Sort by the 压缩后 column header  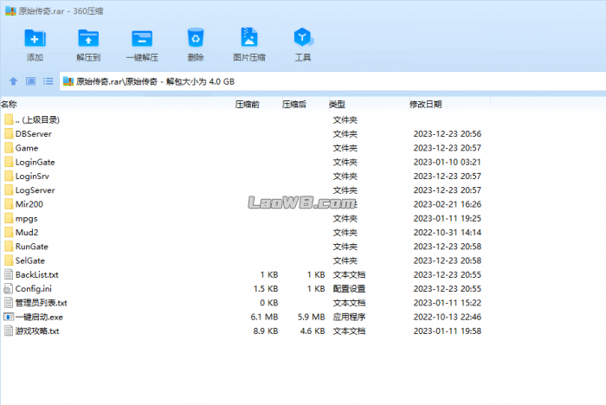[294, 104]
